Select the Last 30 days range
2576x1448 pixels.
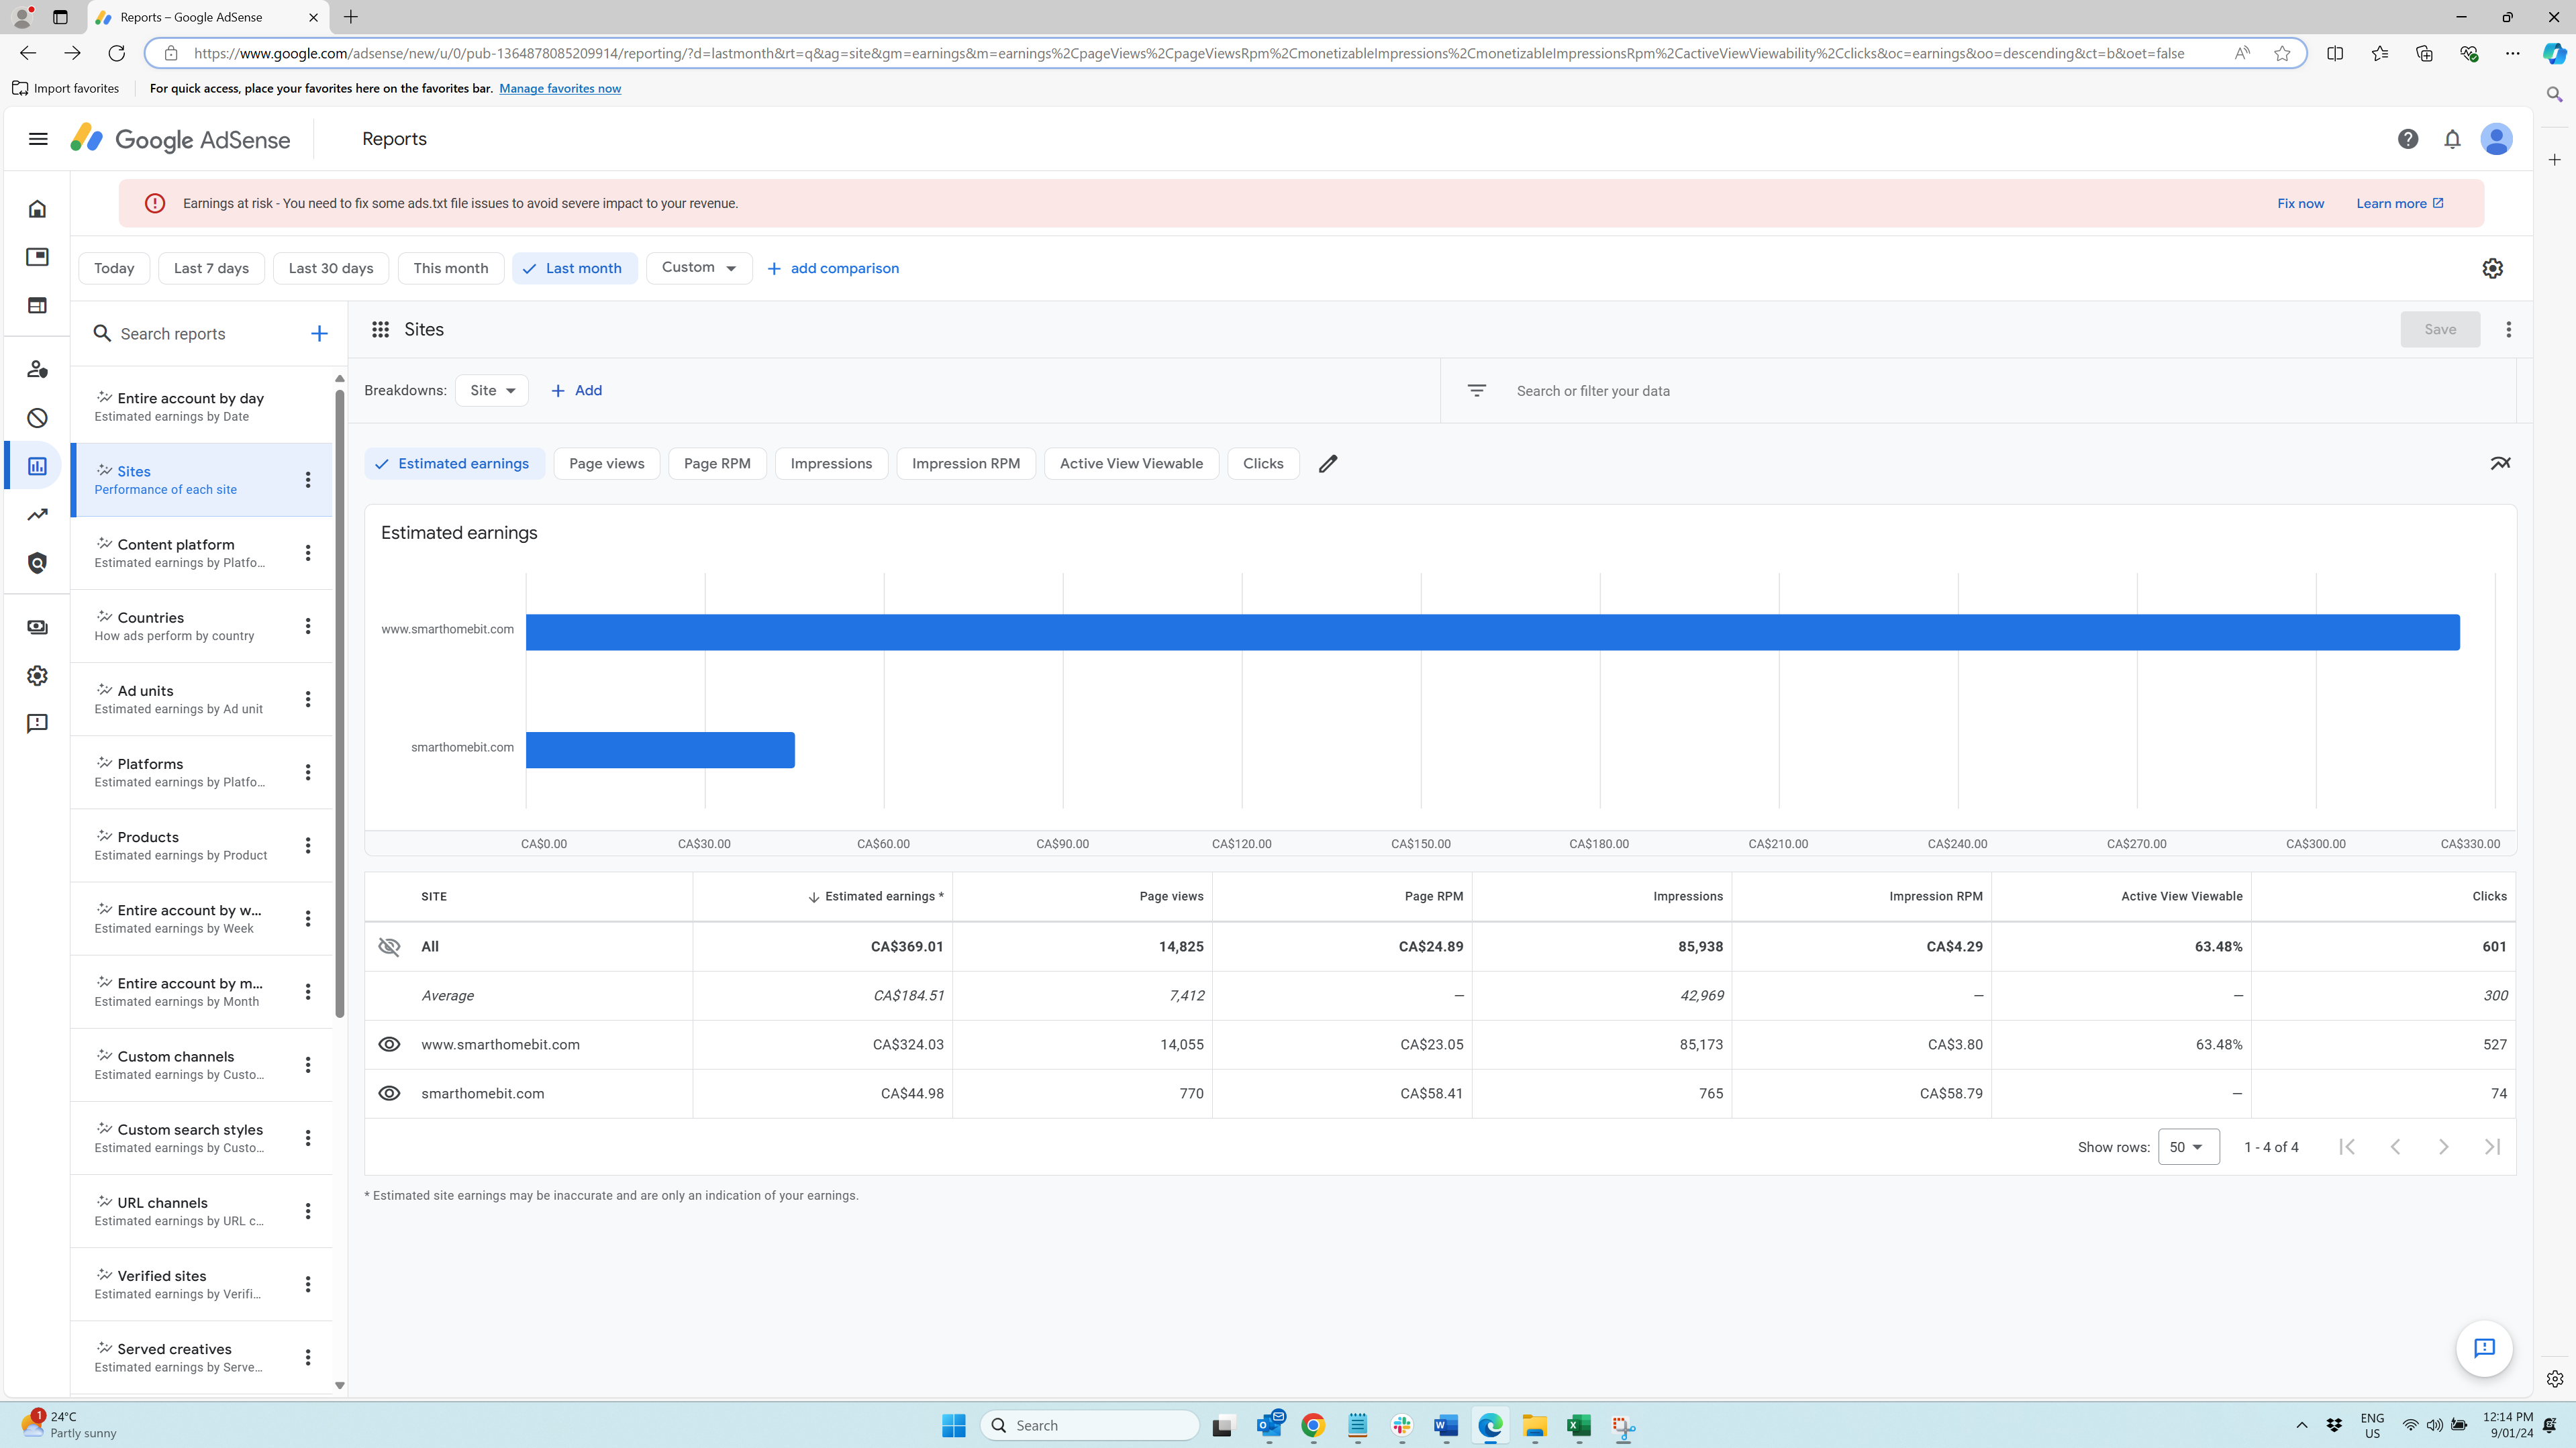[x=331, y=268]
